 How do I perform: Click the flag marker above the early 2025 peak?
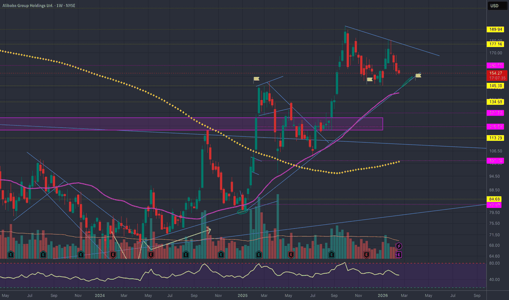click(257, 79)
